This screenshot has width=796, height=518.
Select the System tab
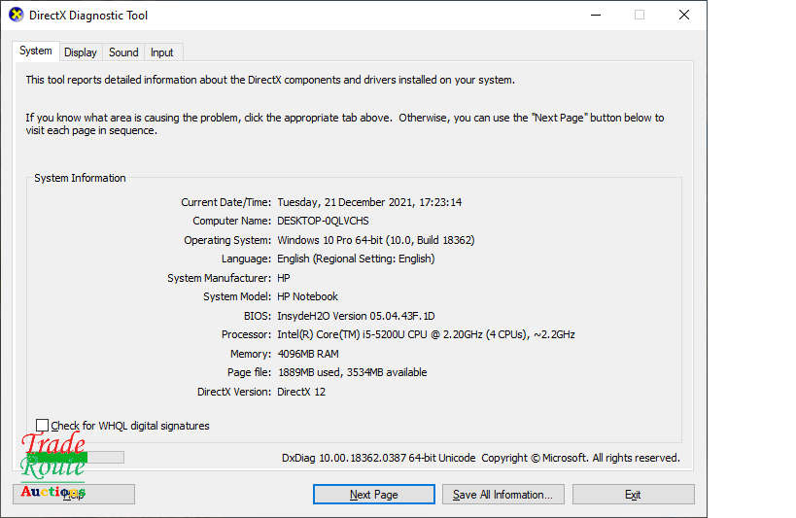point(36,52)
